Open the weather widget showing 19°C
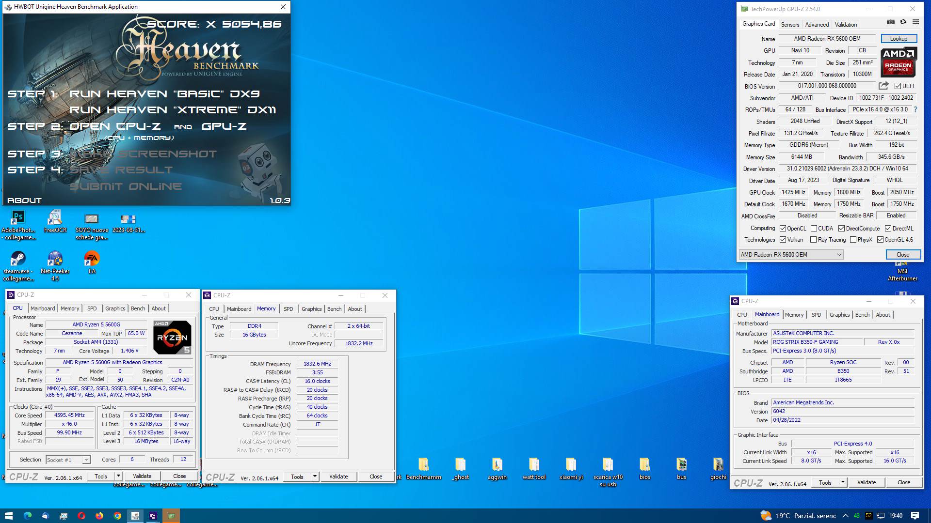The height and width of the screenshot is (523, 931). pyautogui.click(x=798, y=516)
